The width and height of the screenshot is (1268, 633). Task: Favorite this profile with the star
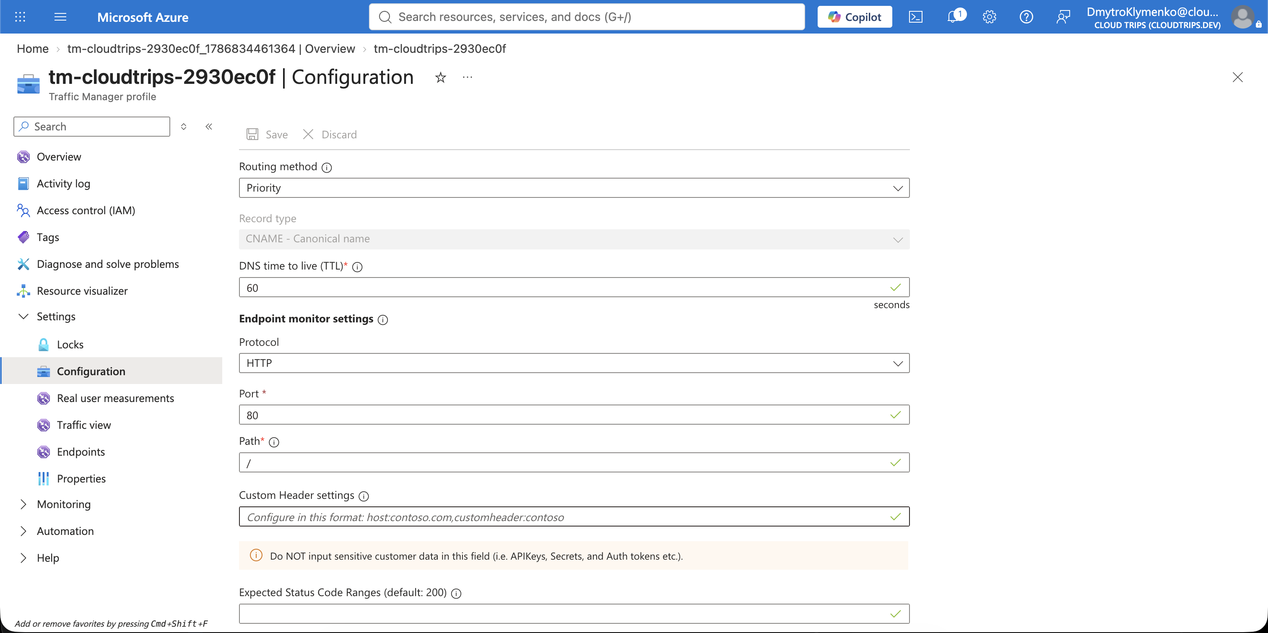(x=441, y=77)
